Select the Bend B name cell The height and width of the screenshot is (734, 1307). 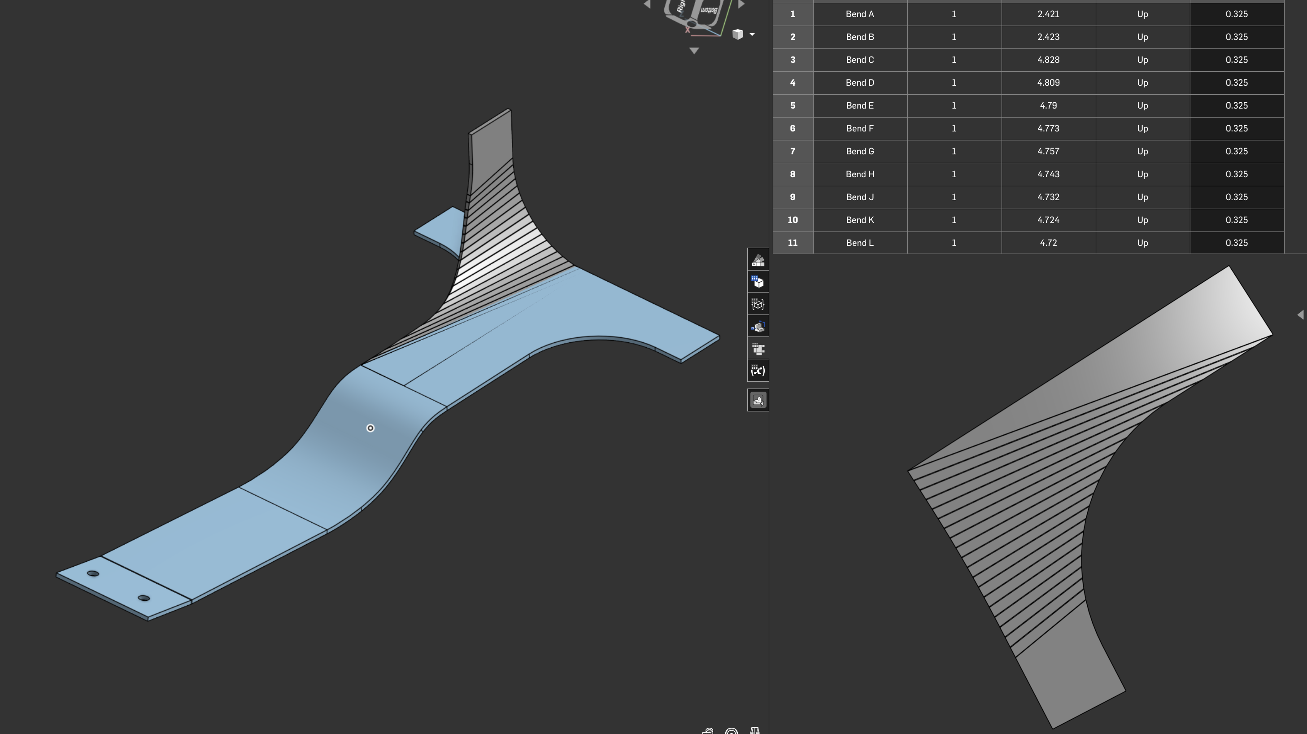pyautogui.click(x=860, y=37)
